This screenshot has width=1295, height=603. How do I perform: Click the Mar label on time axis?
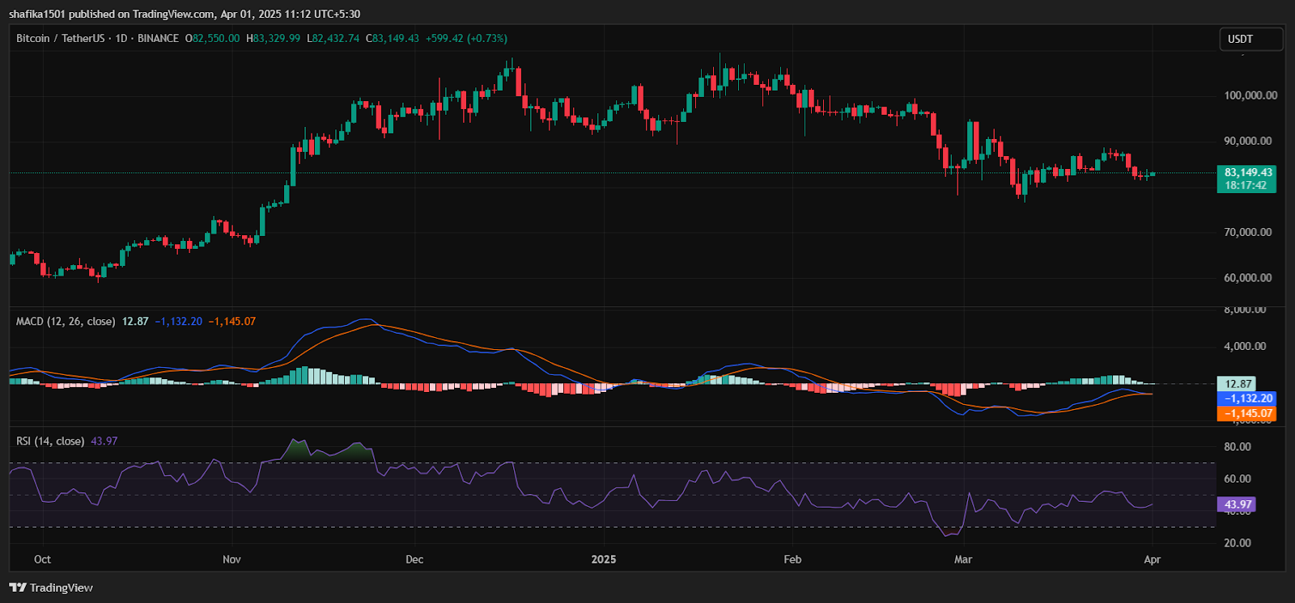[963, 559]
